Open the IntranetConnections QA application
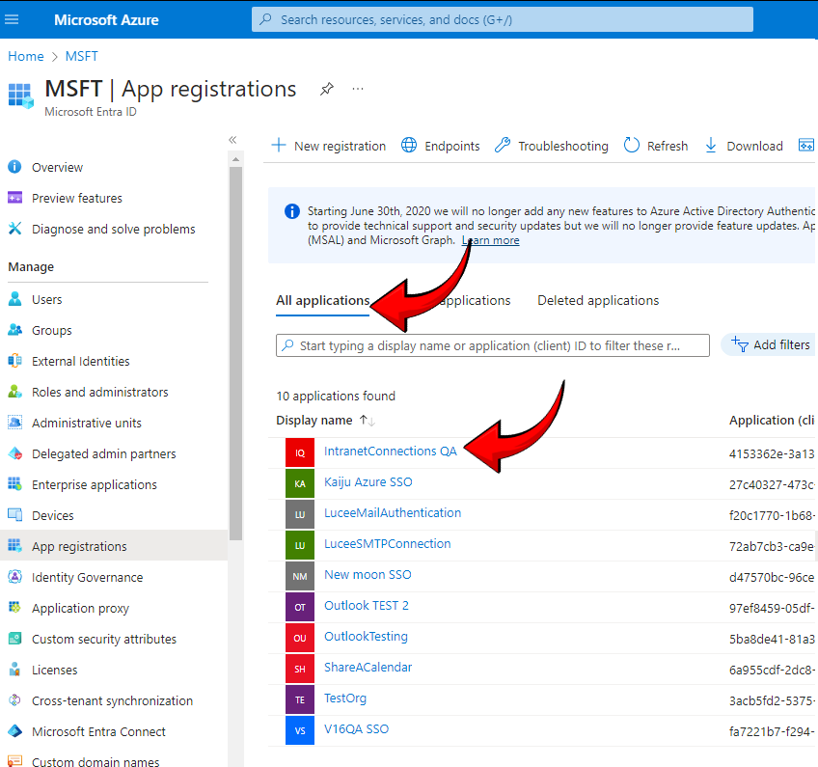 click(391, 451)
